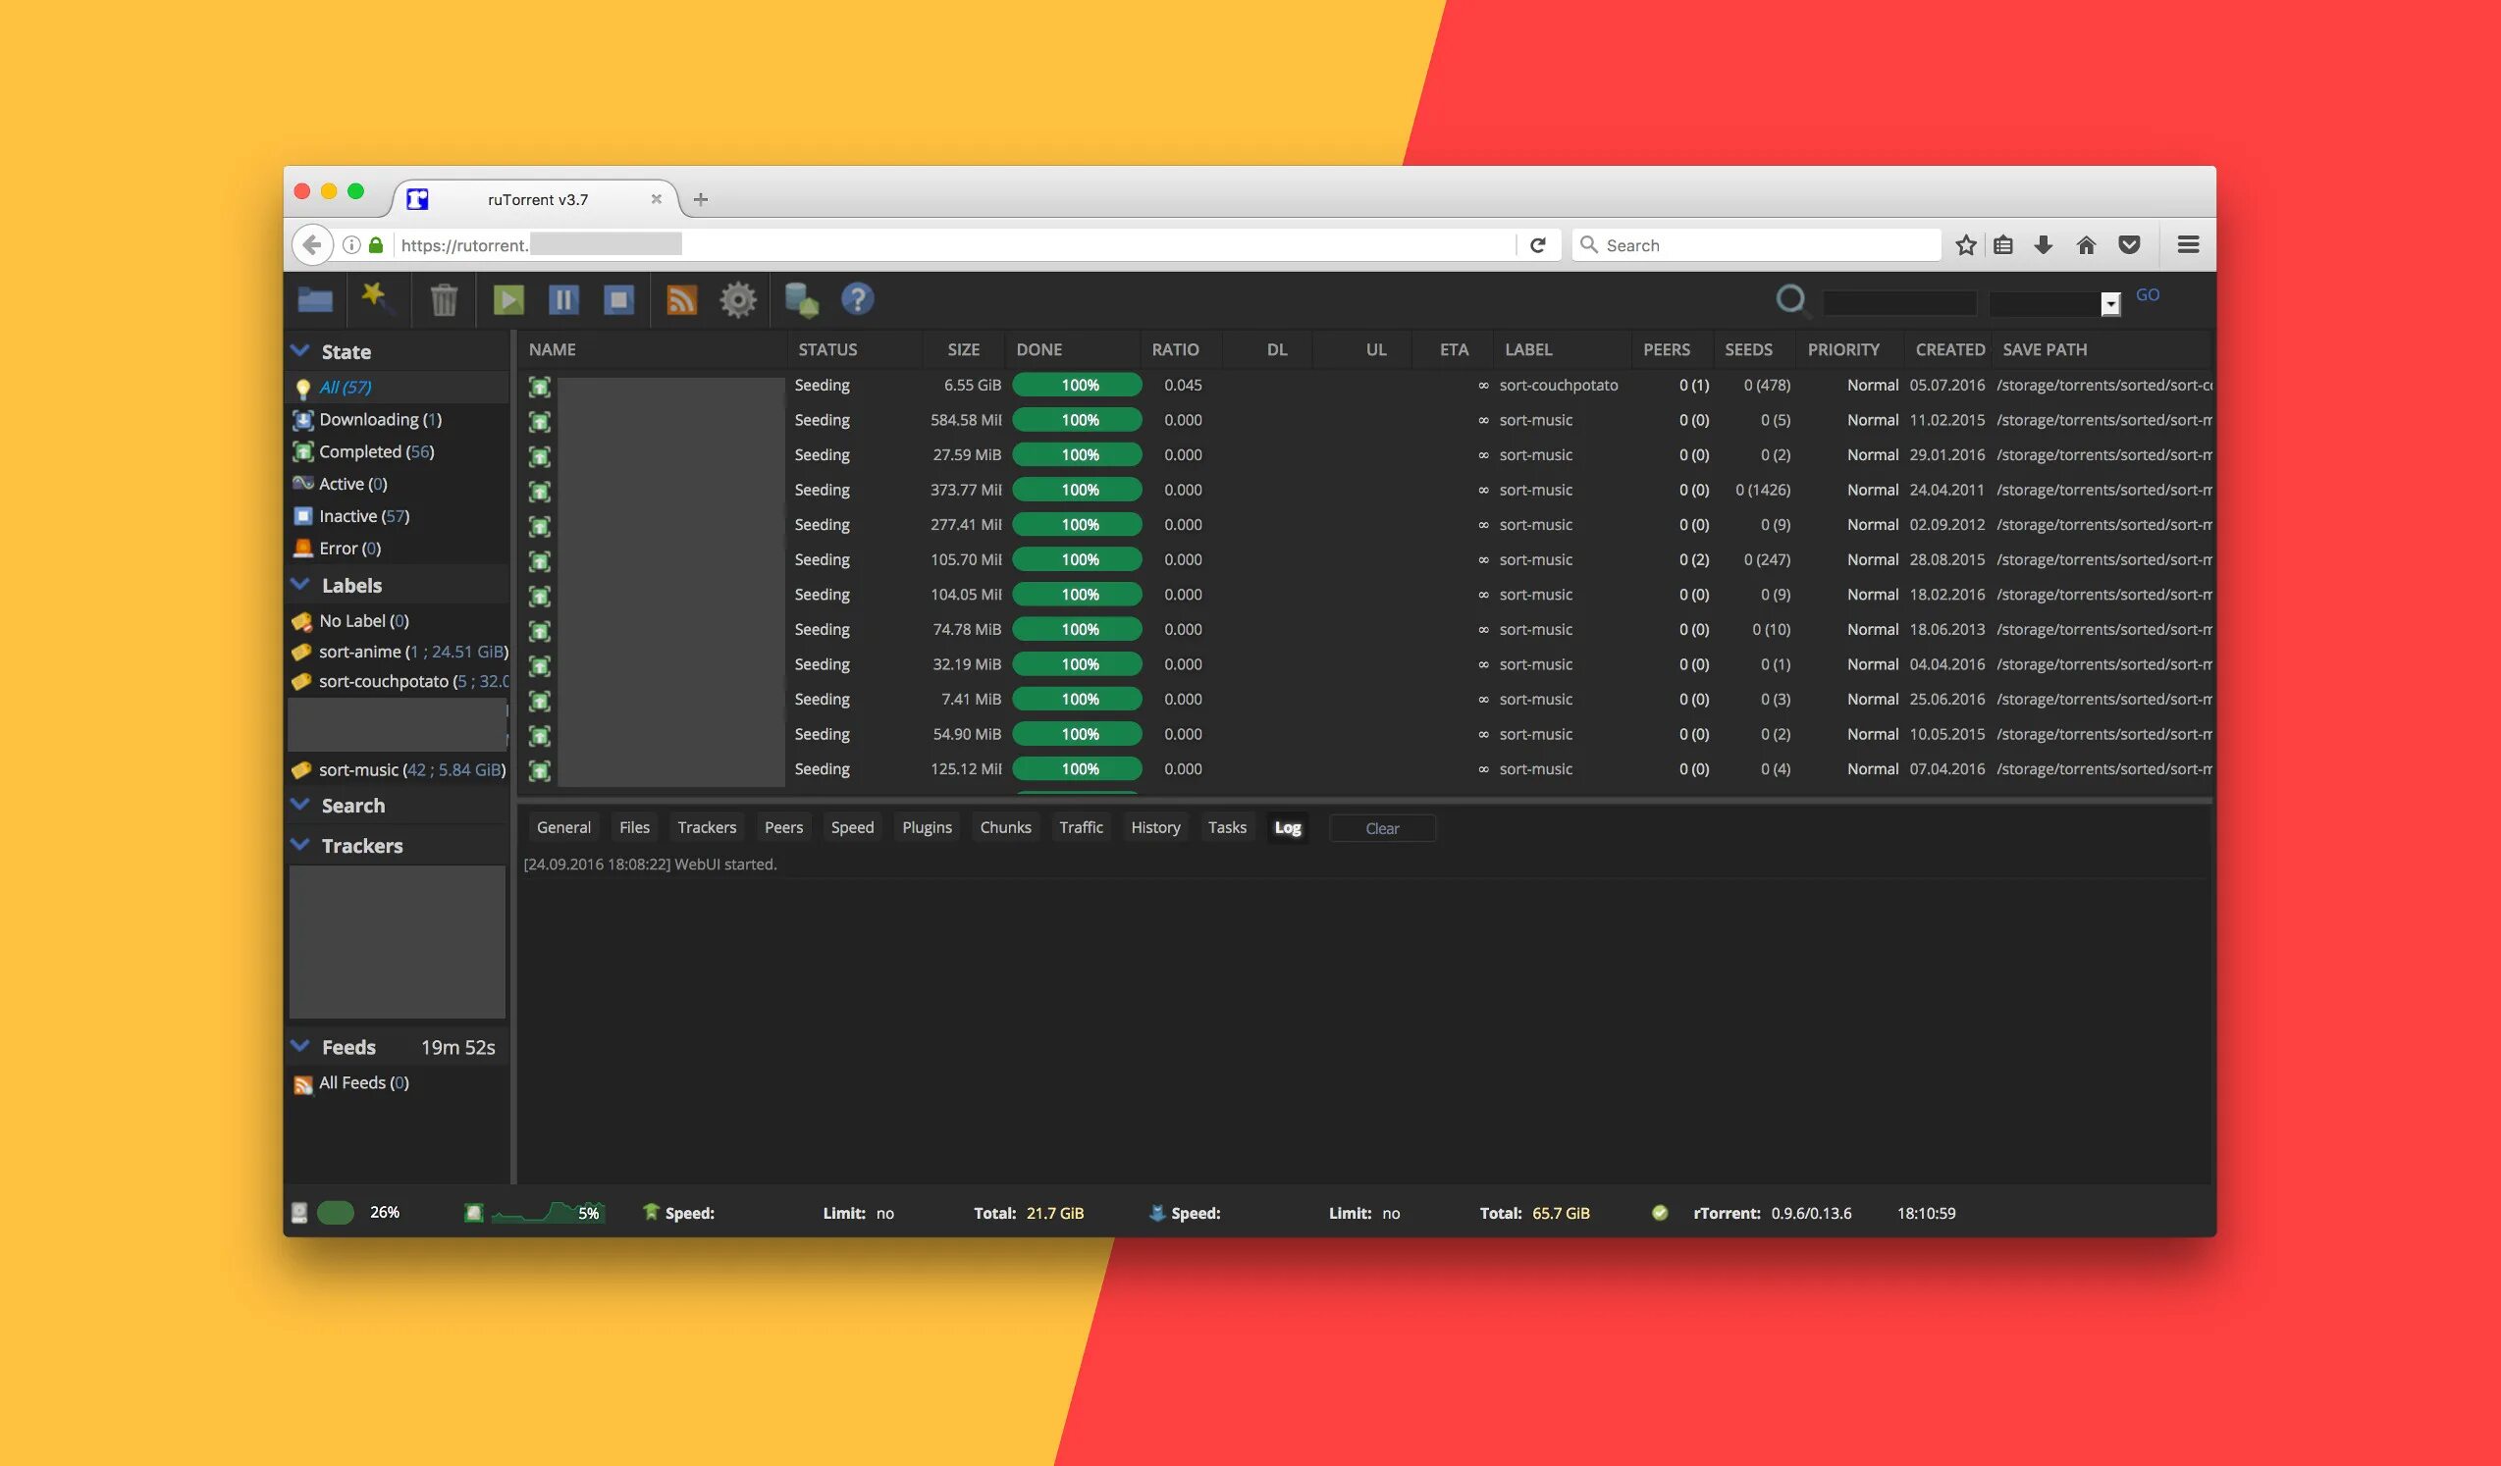2501x1466 pixels.
Task: Click the disk space icon in status bar
Action: pos(298,1213)
